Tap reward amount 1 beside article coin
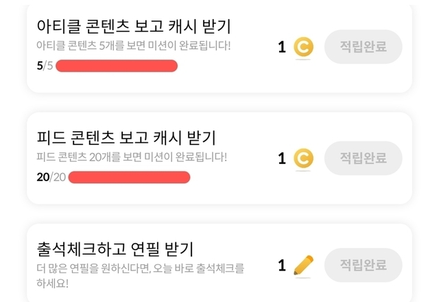Screen dimensions: 439x302 click(281, 47)
